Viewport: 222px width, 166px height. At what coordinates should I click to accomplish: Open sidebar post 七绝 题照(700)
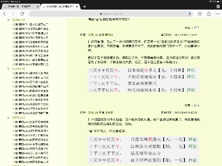tap(30, 78)
